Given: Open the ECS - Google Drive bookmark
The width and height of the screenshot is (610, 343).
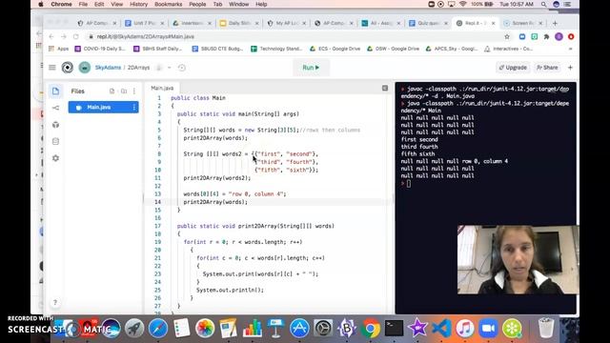Looking at the screenshot, I should pos(335,49).
